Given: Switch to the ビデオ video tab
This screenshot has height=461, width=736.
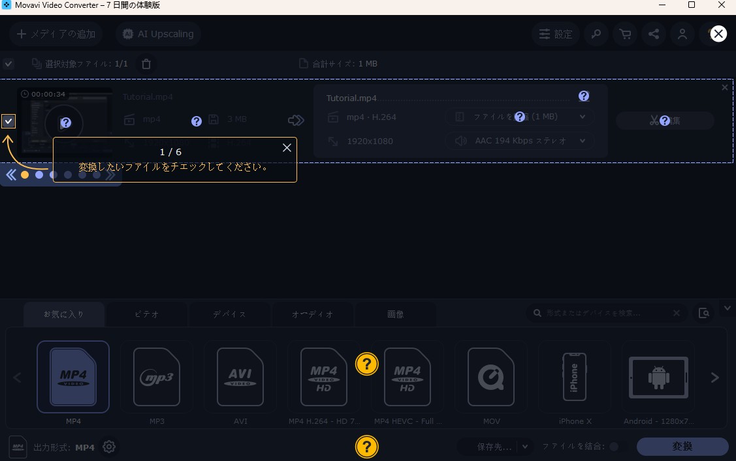Looking at the screenshot, I should tap(147, 314).
